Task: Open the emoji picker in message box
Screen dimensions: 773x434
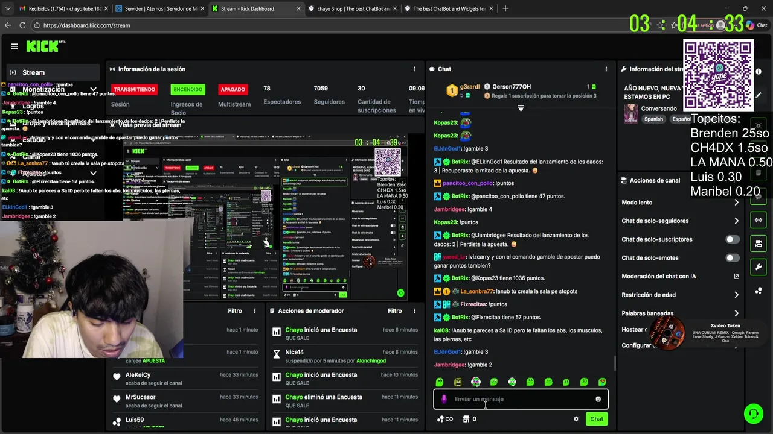Action: tap(598, 399)
